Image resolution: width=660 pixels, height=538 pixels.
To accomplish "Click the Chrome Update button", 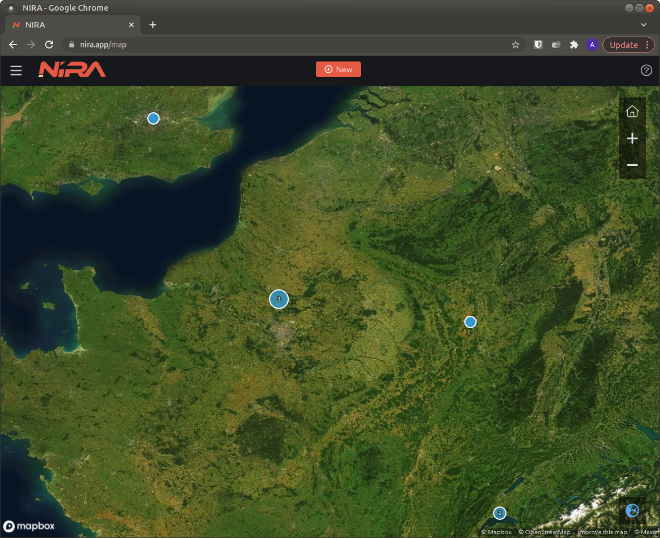I will 628,45.
